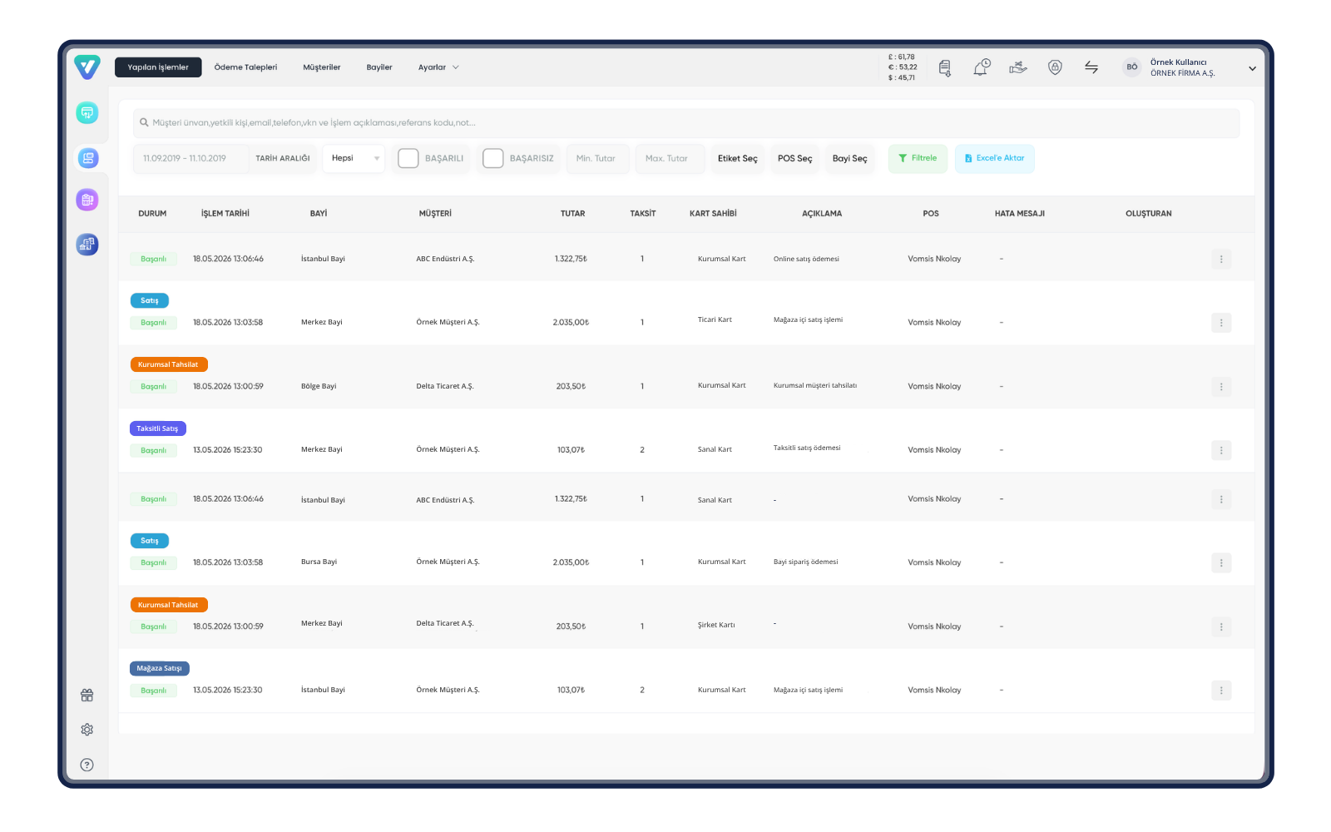This screenshot has width=1331, height=832.
Task: Click the gift icon in sidebar
Action: (87, 696)
